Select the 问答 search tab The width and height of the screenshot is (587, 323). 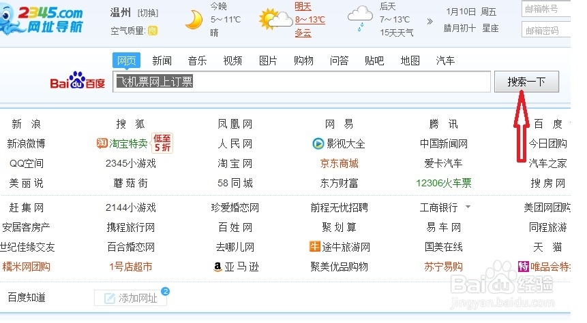(339, 61)
